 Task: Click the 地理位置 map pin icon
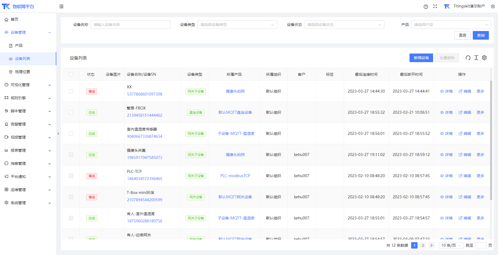(11, 72)
